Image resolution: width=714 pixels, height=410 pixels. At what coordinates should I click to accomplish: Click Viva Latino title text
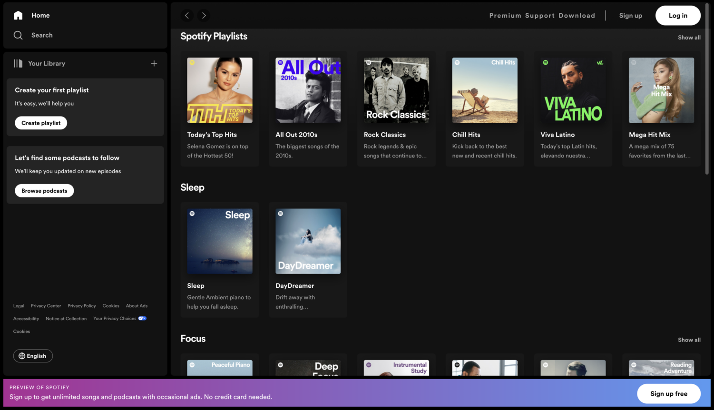coord(558,135)
